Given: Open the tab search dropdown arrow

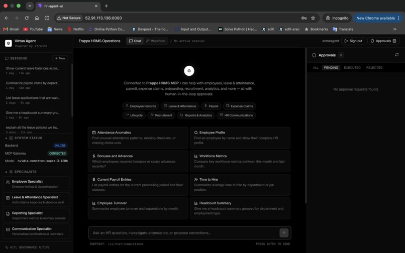Looking at the screenshot, I should tap(30, 6).
